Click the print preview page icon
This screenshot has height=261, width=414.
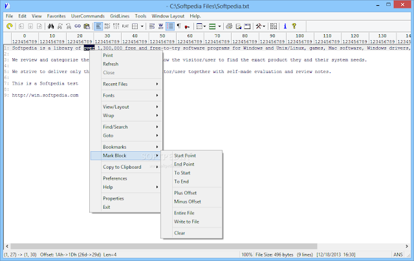tap(239, 26)
